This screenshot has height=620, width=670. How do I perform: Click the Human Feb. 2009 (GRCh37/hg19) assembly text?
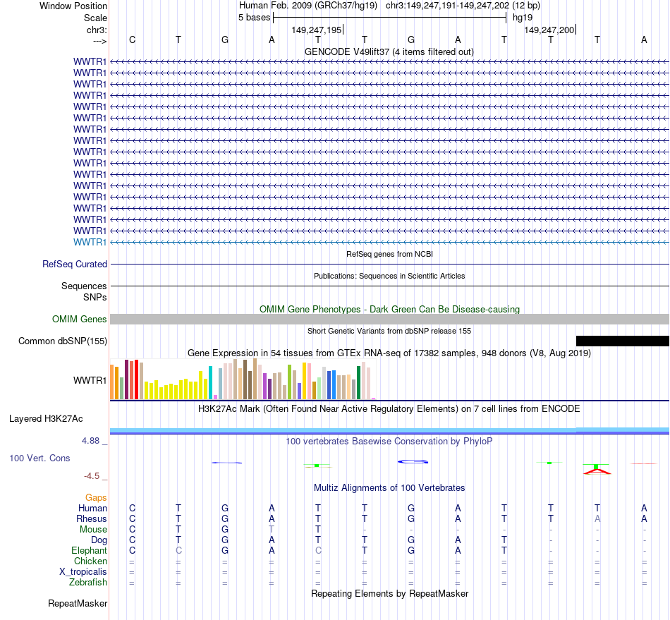coord(308,6)
